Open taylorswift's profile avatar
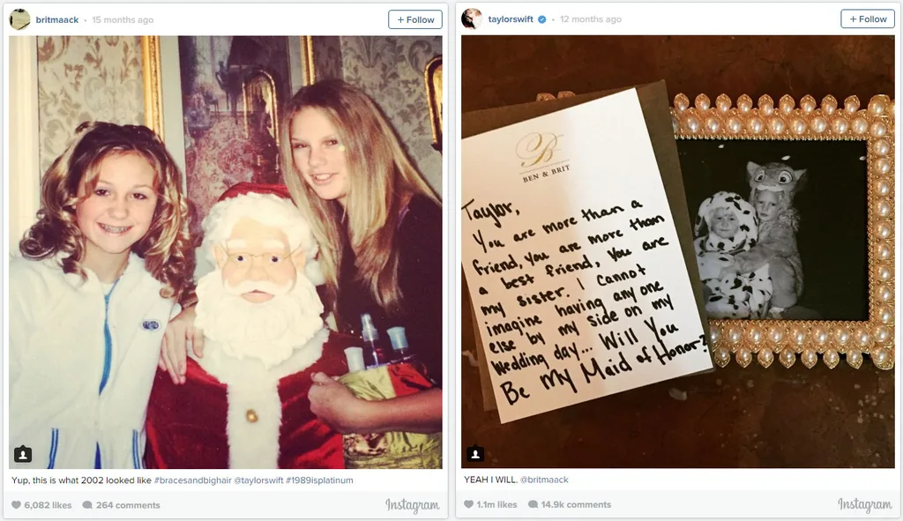Viewport: 903px width, 521px height. pos(472,19)
